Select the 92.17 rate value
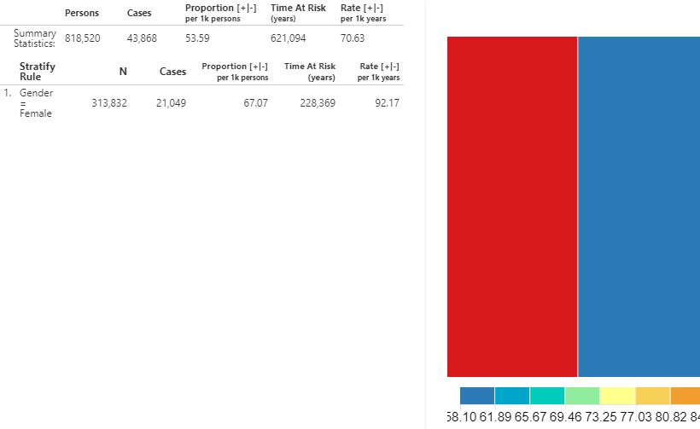Screen dimensions: 700x429 [387, 103]
